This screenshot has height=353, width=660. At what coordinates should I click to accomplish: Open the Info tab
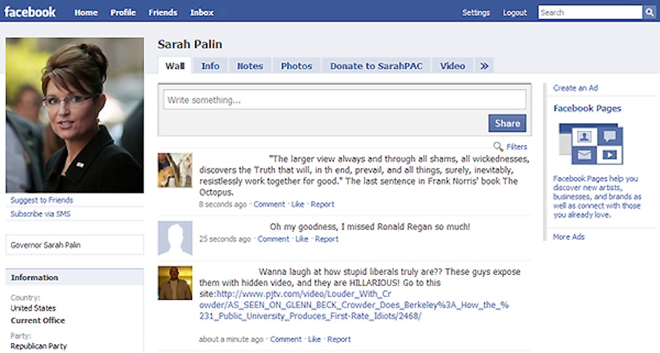(x=210, y=66)
